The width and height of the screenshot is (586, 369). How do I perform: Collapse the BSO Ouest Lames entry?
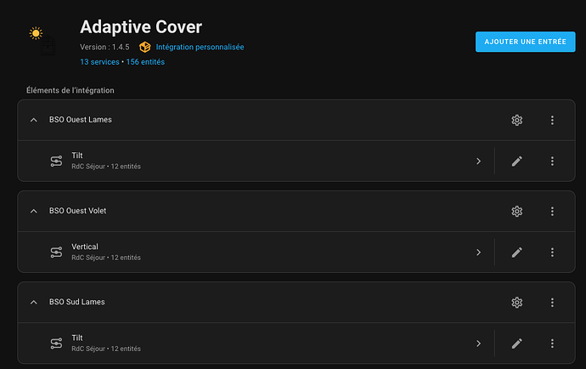coord(34,120)
